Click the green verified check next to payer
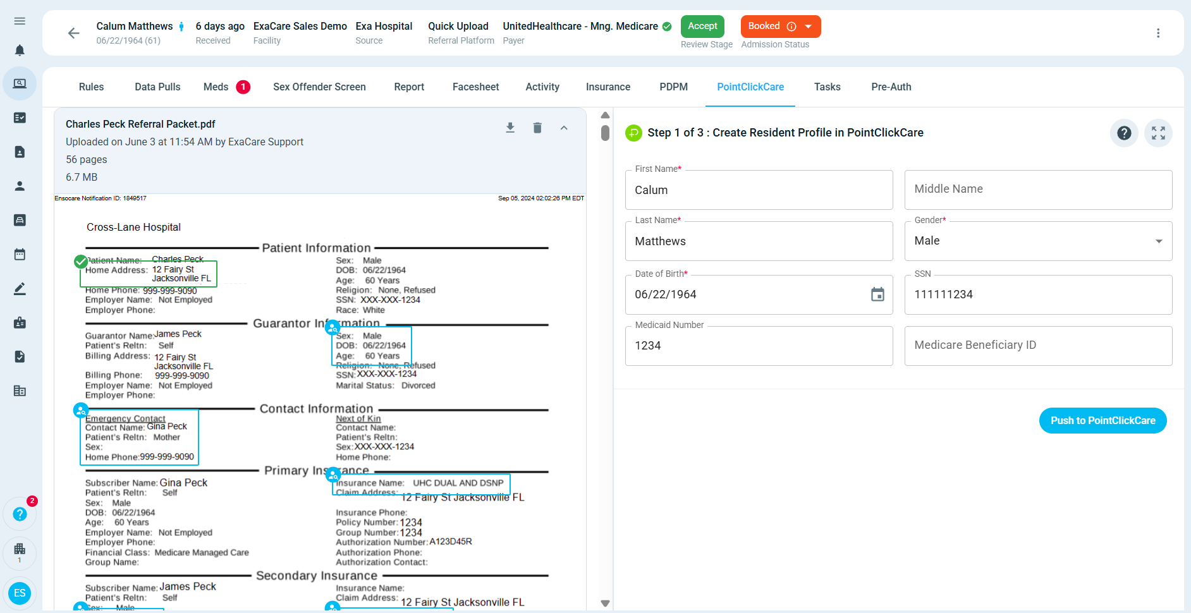 pos(667,26)
